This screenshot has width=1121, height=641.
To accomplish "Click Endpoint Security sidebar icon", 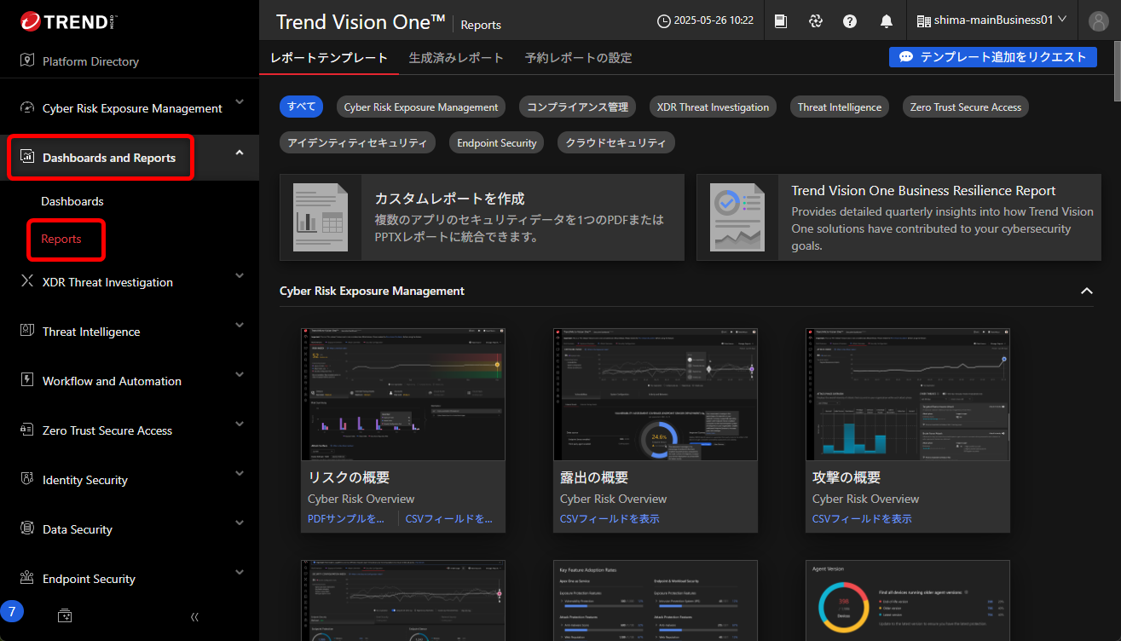I will tap(27, 578).
